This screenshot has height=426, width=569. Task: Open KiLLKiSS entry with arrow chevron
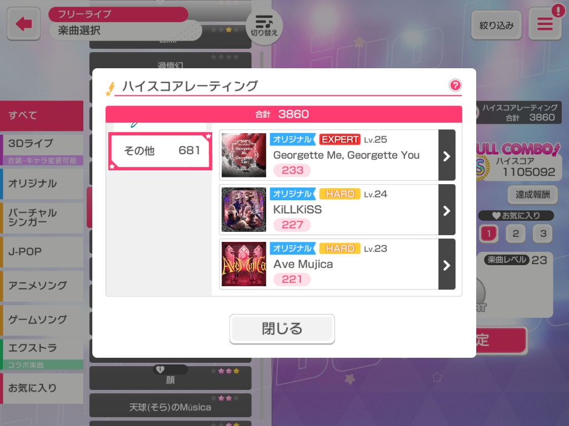pyautogui.click(x=447, y=210)
